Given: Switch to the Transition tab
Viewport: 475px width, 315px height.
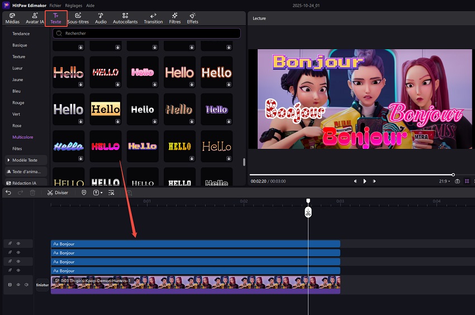Looking at the screenshot, I should [x=153, y=18].
